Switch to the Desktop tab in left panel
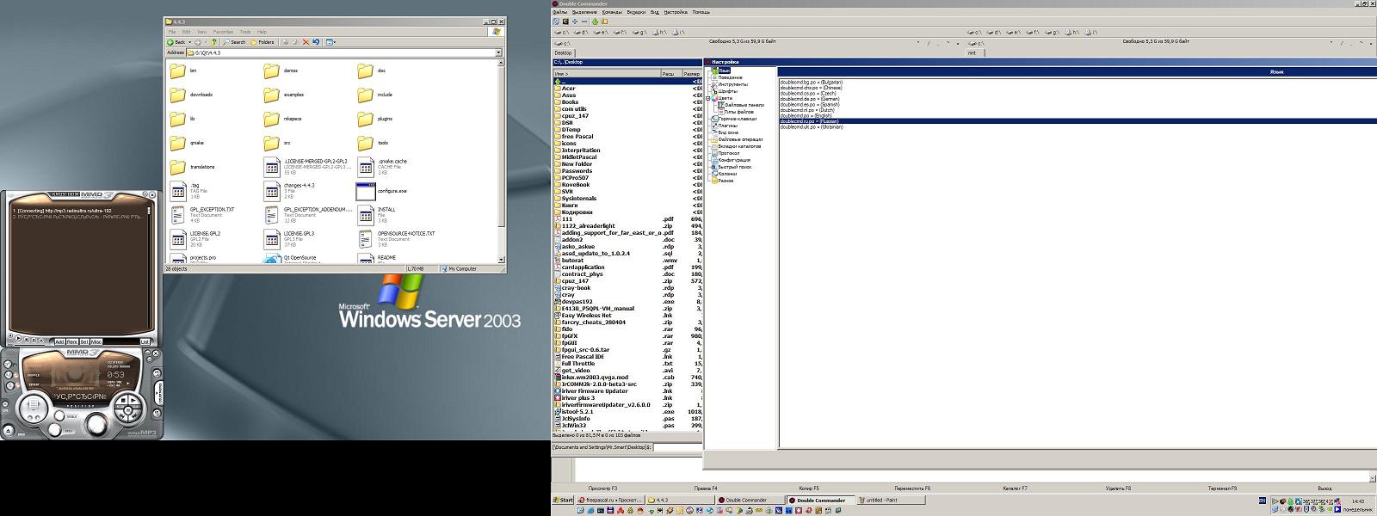Viewport: 1377px width, 516px height. [x=563, y=52]
